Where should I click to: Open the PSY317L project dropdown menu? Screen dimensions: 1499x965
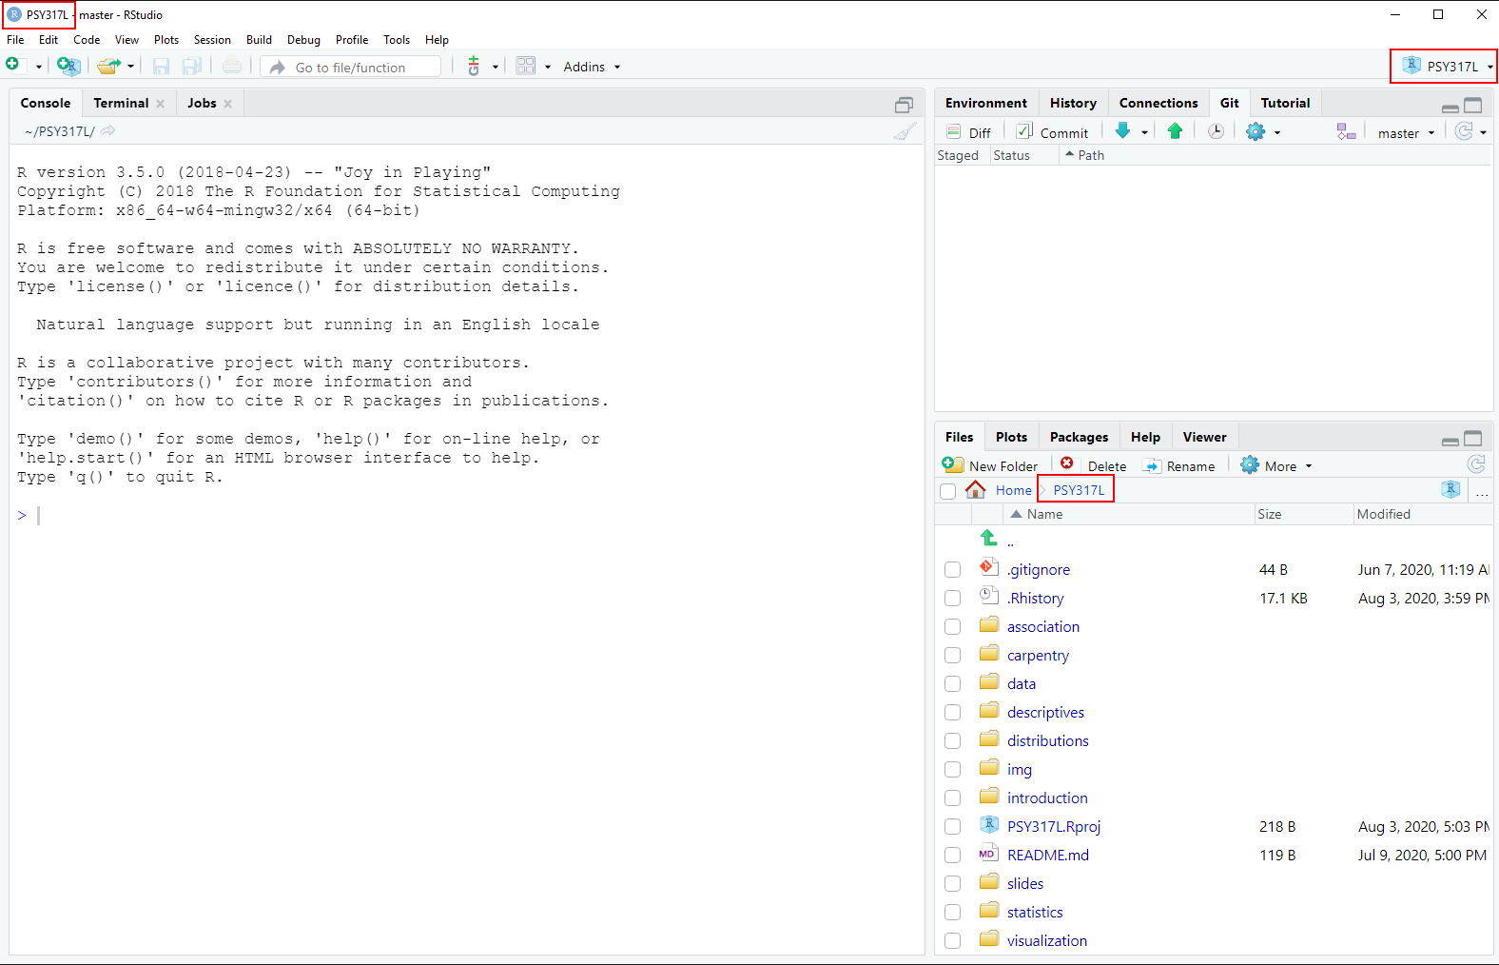point(1444,67)
